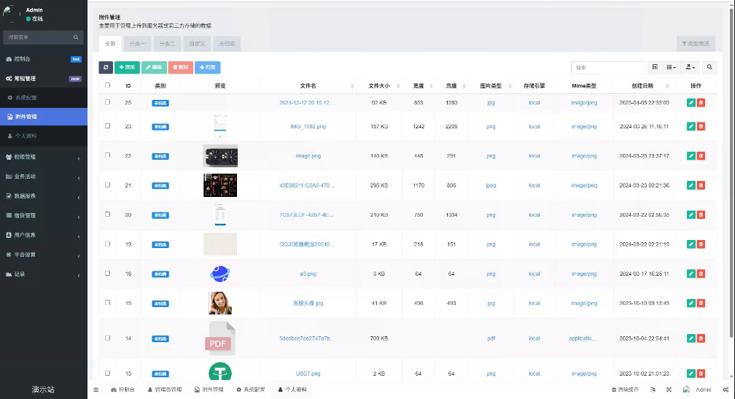Image resolution: width=735 pixels, height=399 pixels.
Task: Click the PDF preview thumbnail in row 14
Action: tap(220, 338)
